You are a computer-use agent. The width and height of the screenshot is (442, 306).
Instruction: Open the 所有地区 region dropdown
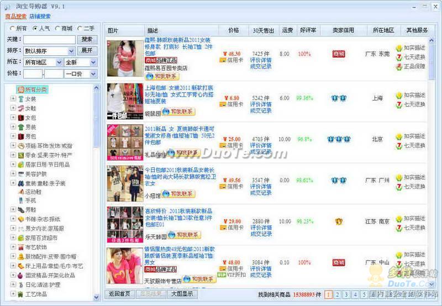[43, 62]
